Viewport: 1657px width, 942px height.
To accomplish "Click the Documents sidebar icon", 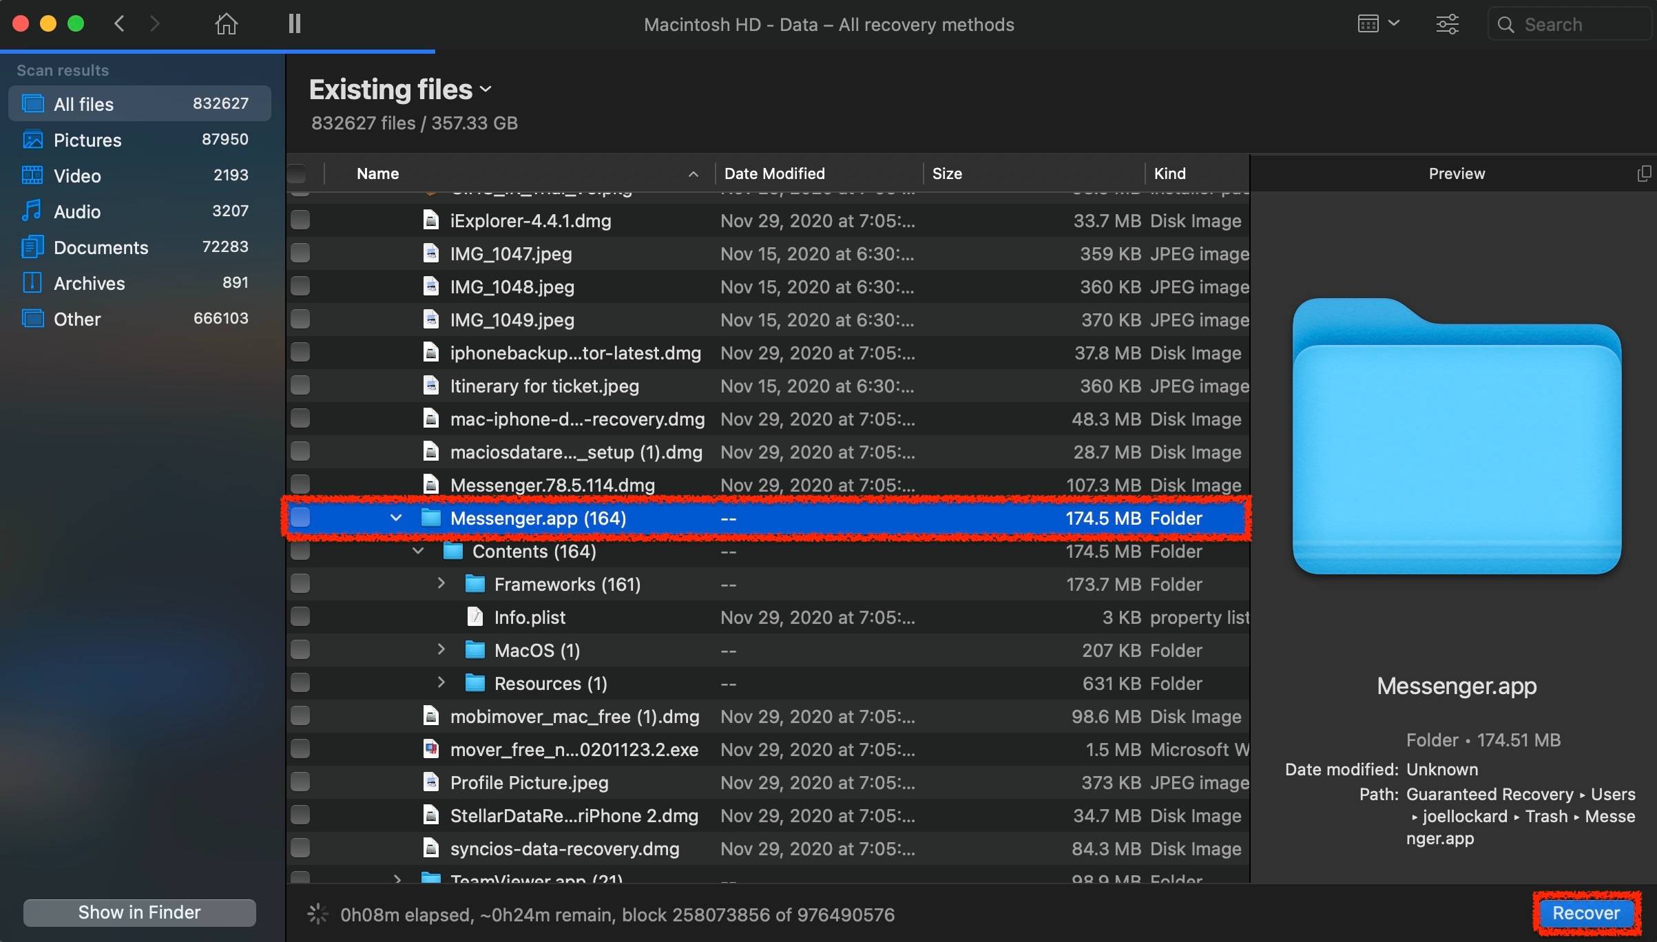I will (x=32, y=247).
